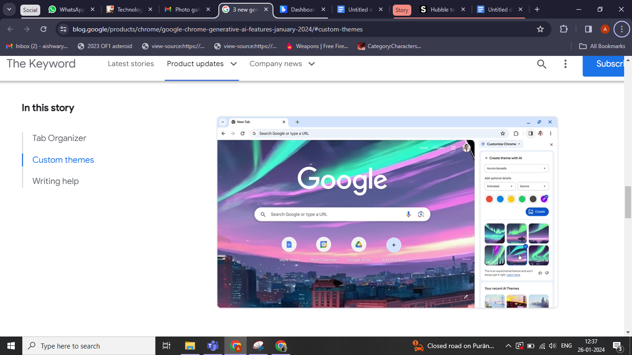This screenshot has height=355, width=632.
Task: Open the profile avatar A in Chrome toolbar
Action: tap(605, 29)
